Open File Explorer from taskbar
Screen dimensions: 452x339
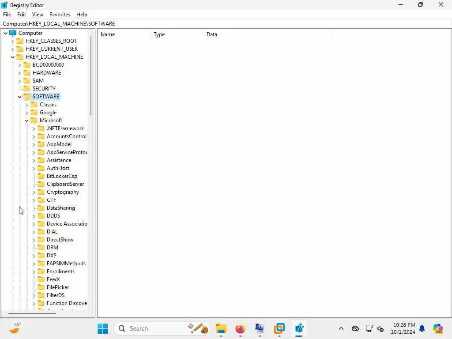coord(221,328)
